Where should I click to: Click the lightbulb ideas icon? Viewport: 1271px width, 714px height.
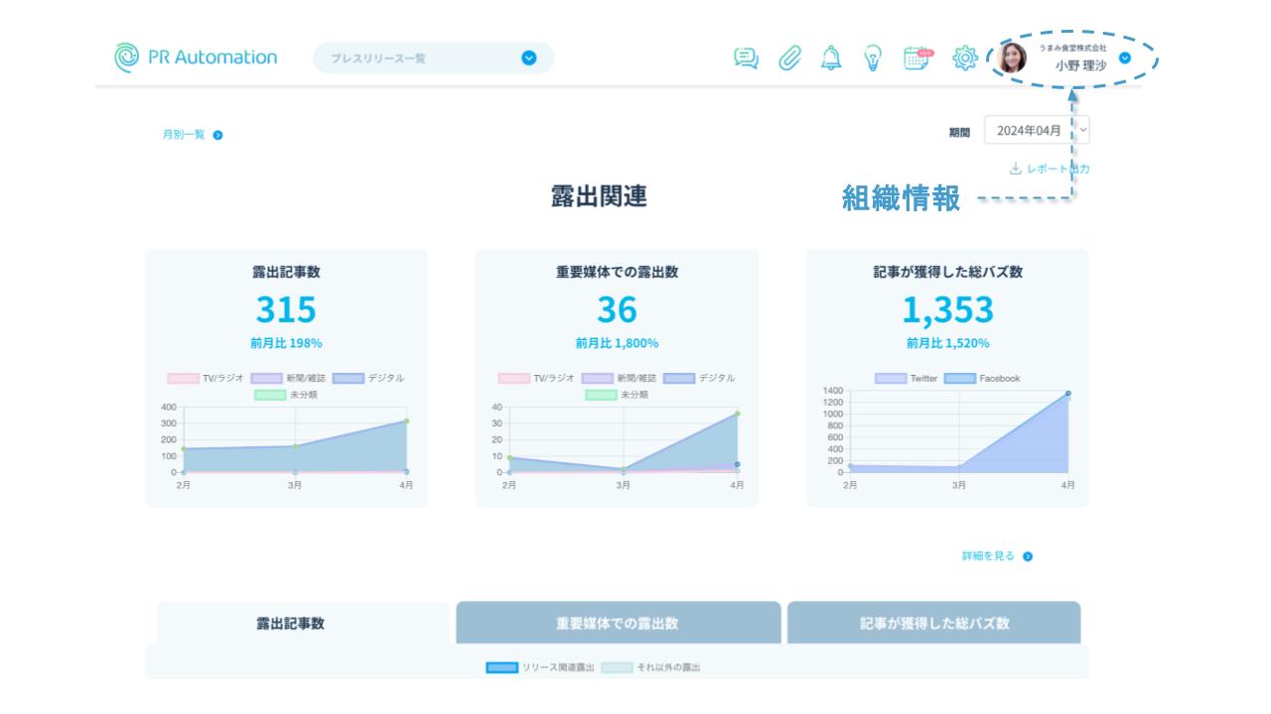click(873, 59)
